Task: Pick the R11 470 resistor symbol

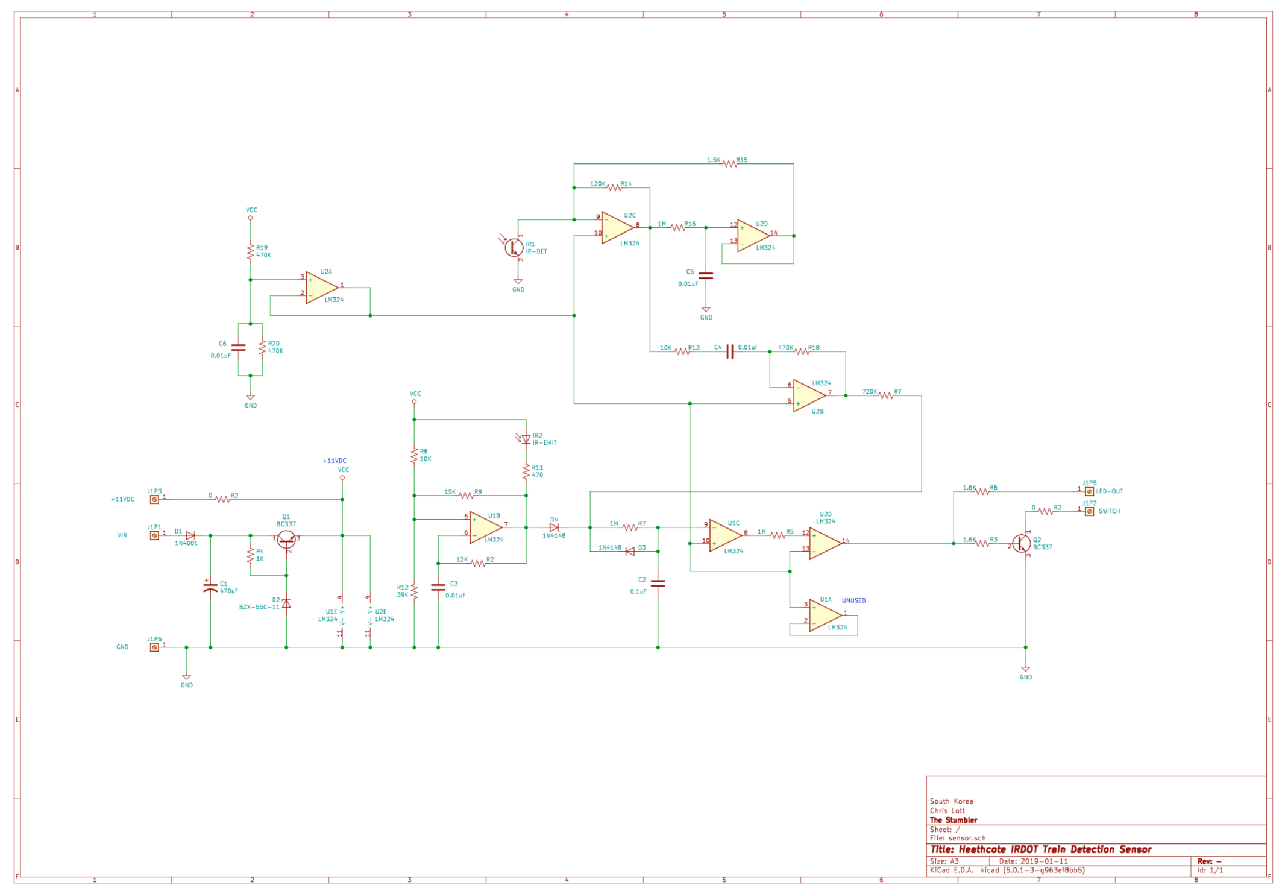Action: 526,471
